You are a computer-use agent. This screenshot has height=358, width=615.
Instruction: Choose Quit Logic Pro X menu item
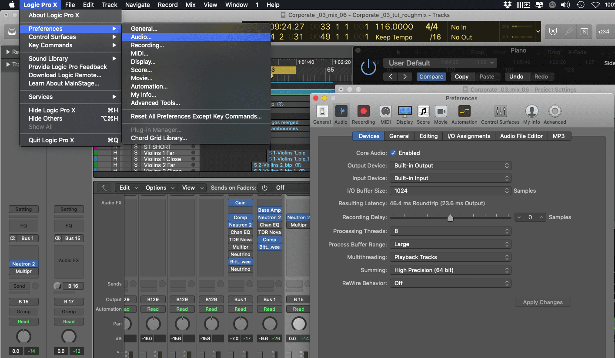click(70, 140)
